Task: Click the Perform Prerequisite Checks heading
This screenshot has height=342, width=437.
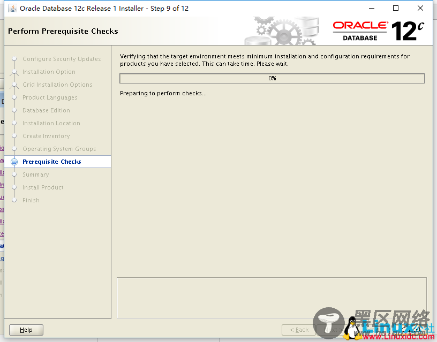Action: [63, 31]
